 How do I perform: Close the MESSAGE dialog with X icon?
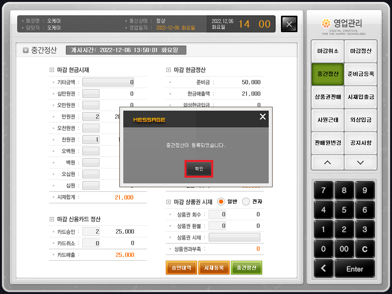click(x=263, y=117)
